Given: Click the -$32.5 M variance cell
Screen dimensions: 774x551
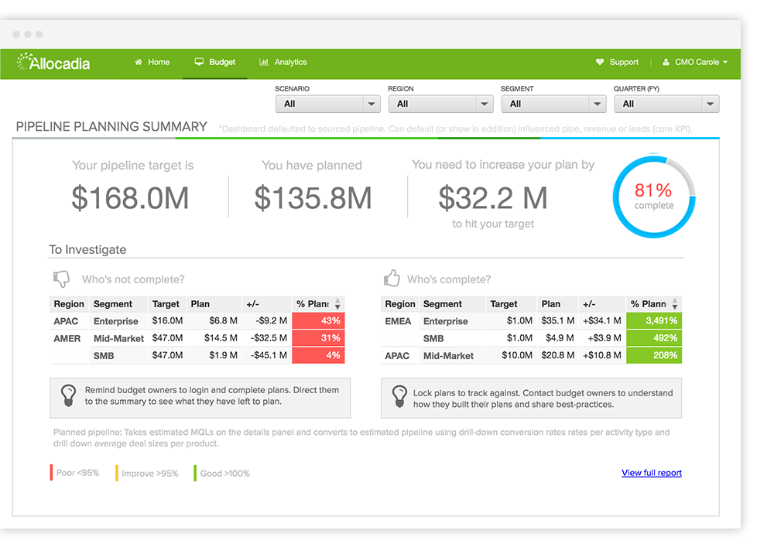Looking at the screenshot, I should (269, 337).
